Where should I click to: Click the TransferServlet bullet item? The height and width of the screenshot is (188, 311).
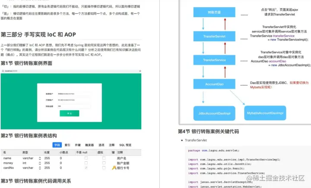coord(196,140)
